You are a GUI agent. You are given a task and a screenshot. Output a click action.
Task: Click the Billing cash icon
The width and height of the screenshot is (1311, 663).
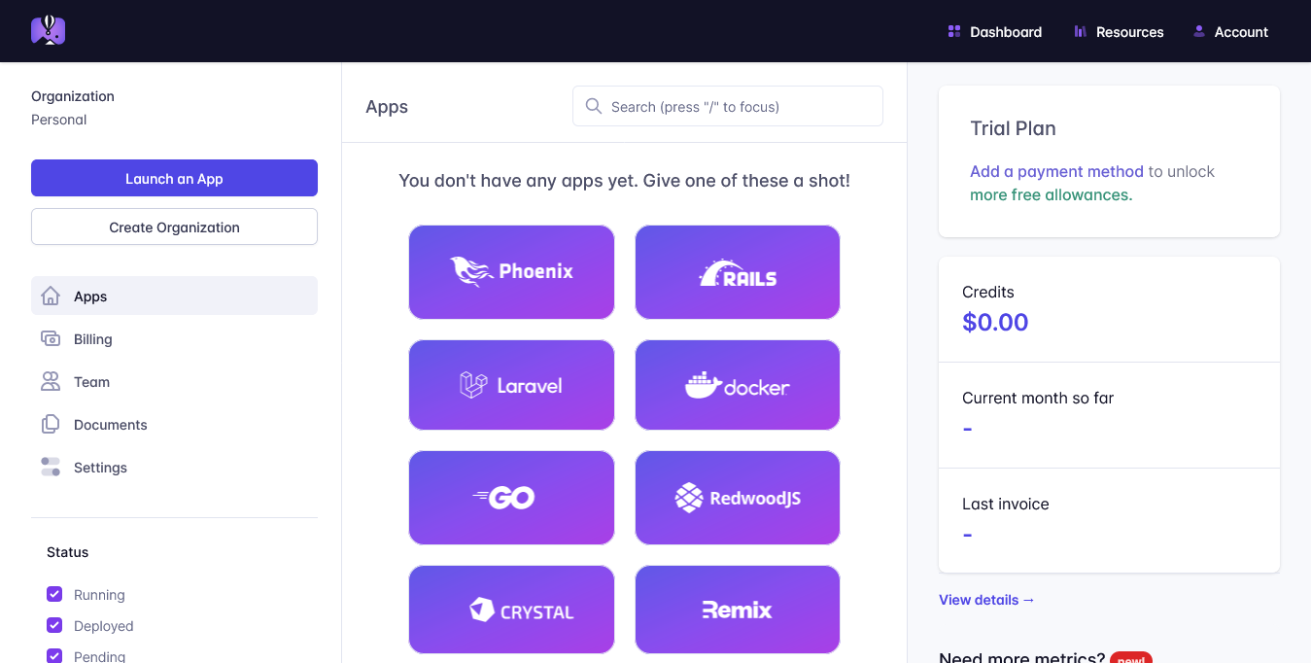[51, 338]
